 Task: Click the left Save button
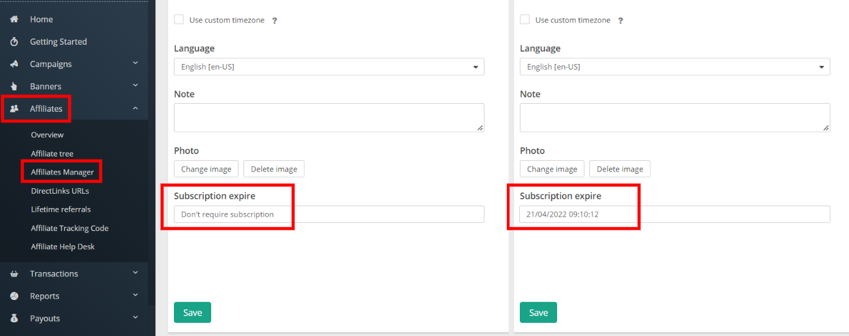coord(193,312)
